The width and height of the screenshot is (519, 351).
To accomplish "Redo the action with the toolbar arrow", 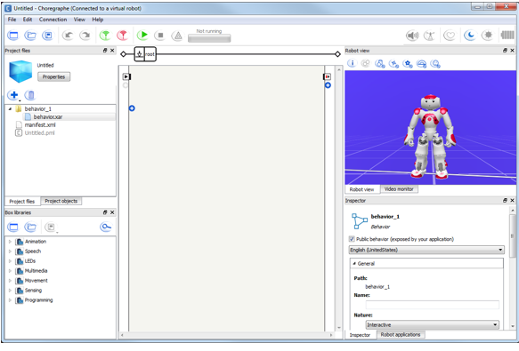I will pyautogui.click(x=85, y=36).
